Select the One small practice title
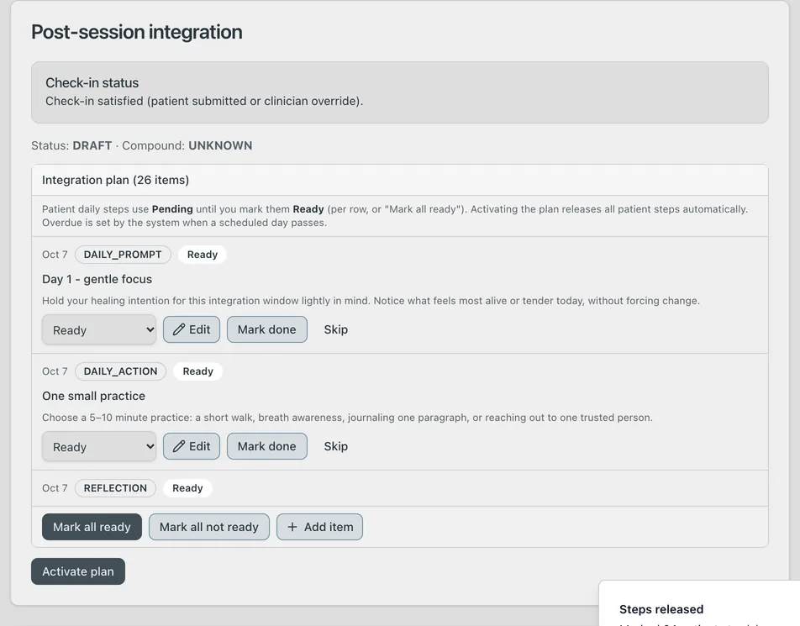800x626 pixels. [93, 397]
